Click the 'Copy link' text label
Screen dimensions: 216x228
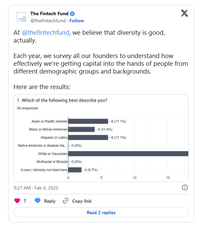(82, 201)
